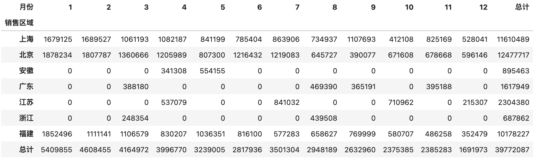
Task: Click 上海 January value 1679125
Action: (x=58, y=39)
